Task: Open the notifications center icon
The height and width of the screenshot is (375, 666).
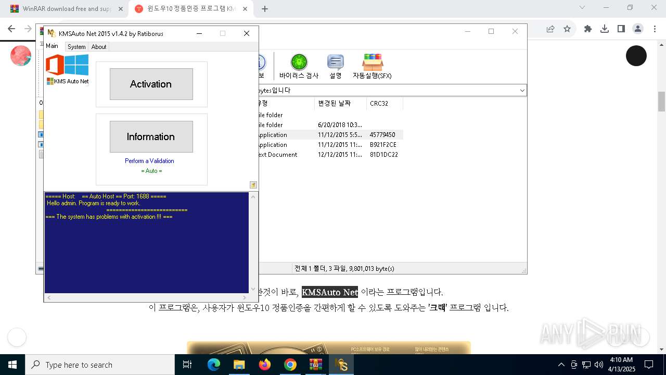Action: pyautogui.click(x=649, y=365)
